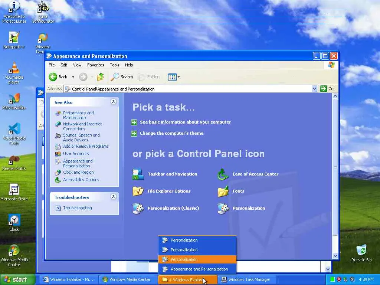Open Ease of Access Center icon

click(223, 174)
